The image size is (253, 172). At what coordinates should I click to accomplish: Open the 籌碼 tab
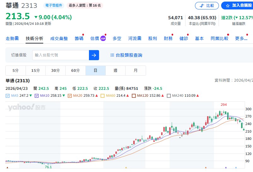(79, 38)
